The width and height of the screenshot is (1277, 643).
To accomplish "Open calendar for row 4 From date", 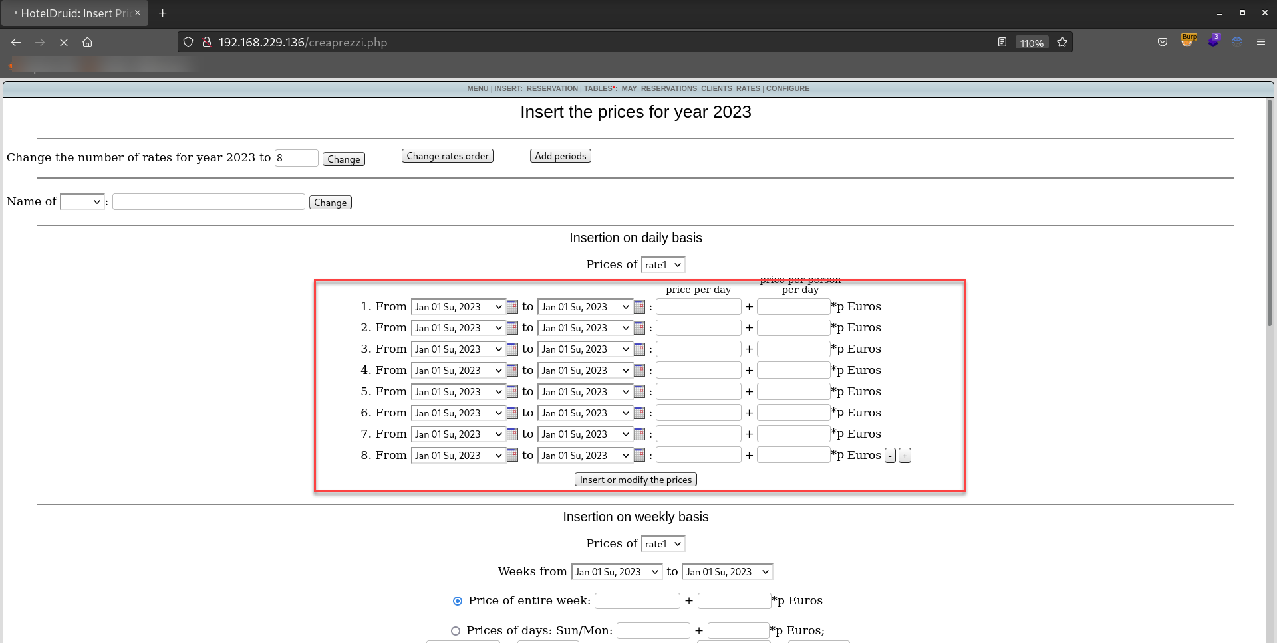I will [512, 371].
